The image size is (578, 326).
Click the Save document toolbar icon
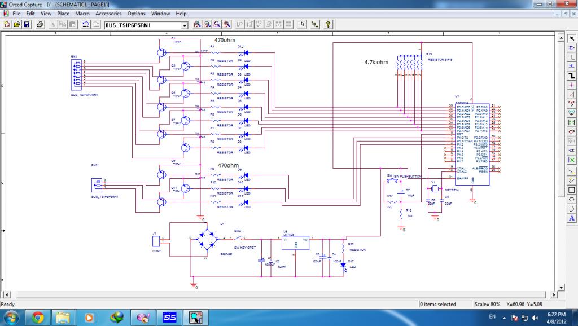tap(27, 25)
